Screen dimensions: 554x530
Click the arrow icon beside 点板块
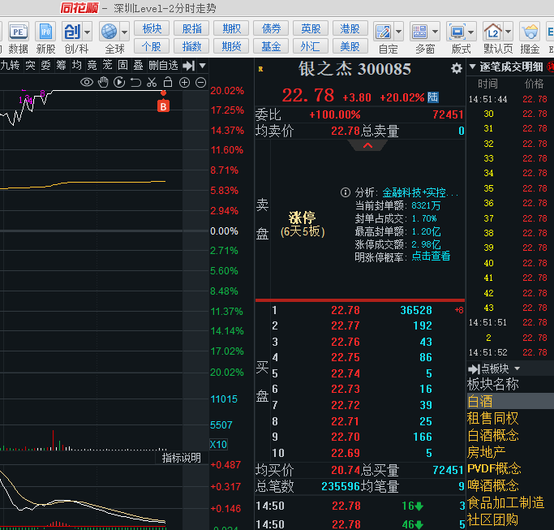[x=474, y=368]
